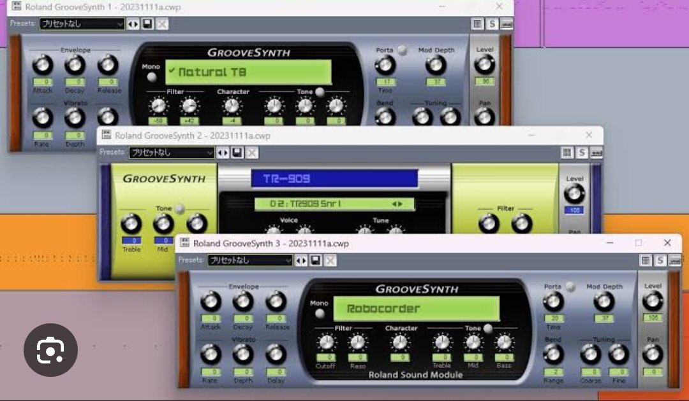The height and width of the screenshot is (401, 689).
Task: Click grid view icon in GrooveSynth 2 toolbar
Action: point(567,153)
